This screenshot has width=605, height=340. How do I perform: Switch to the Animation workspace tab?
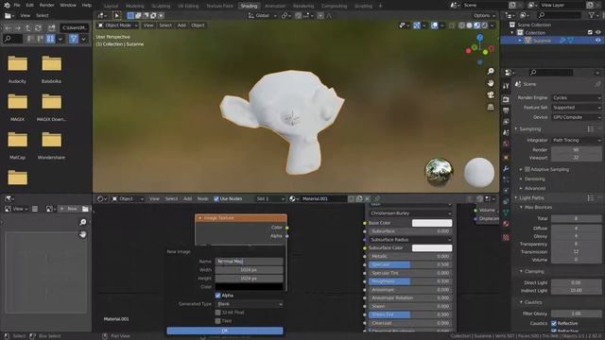(275, 6)
